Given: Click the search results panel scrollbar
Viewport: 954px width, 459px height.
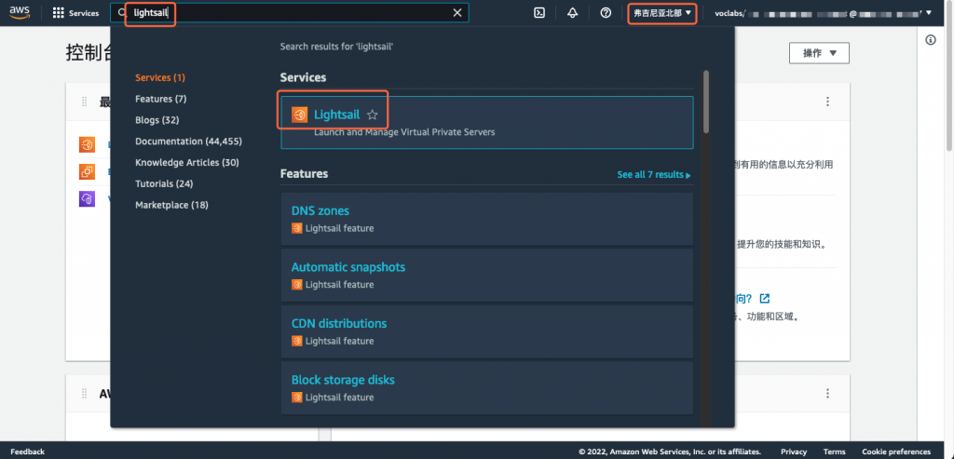Looking at the screenshot, I should (x=706, y=102).
